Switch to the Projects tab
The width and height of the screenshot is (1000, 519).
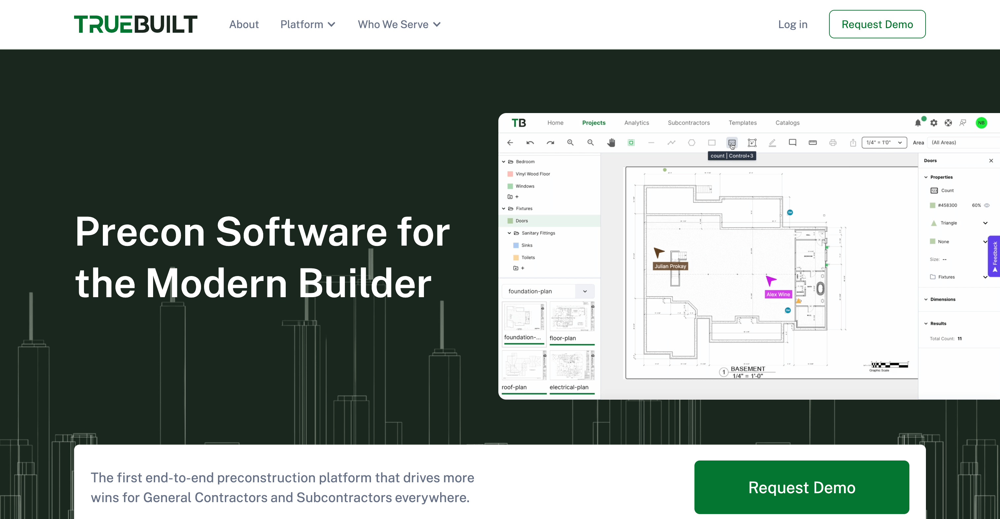594,123
